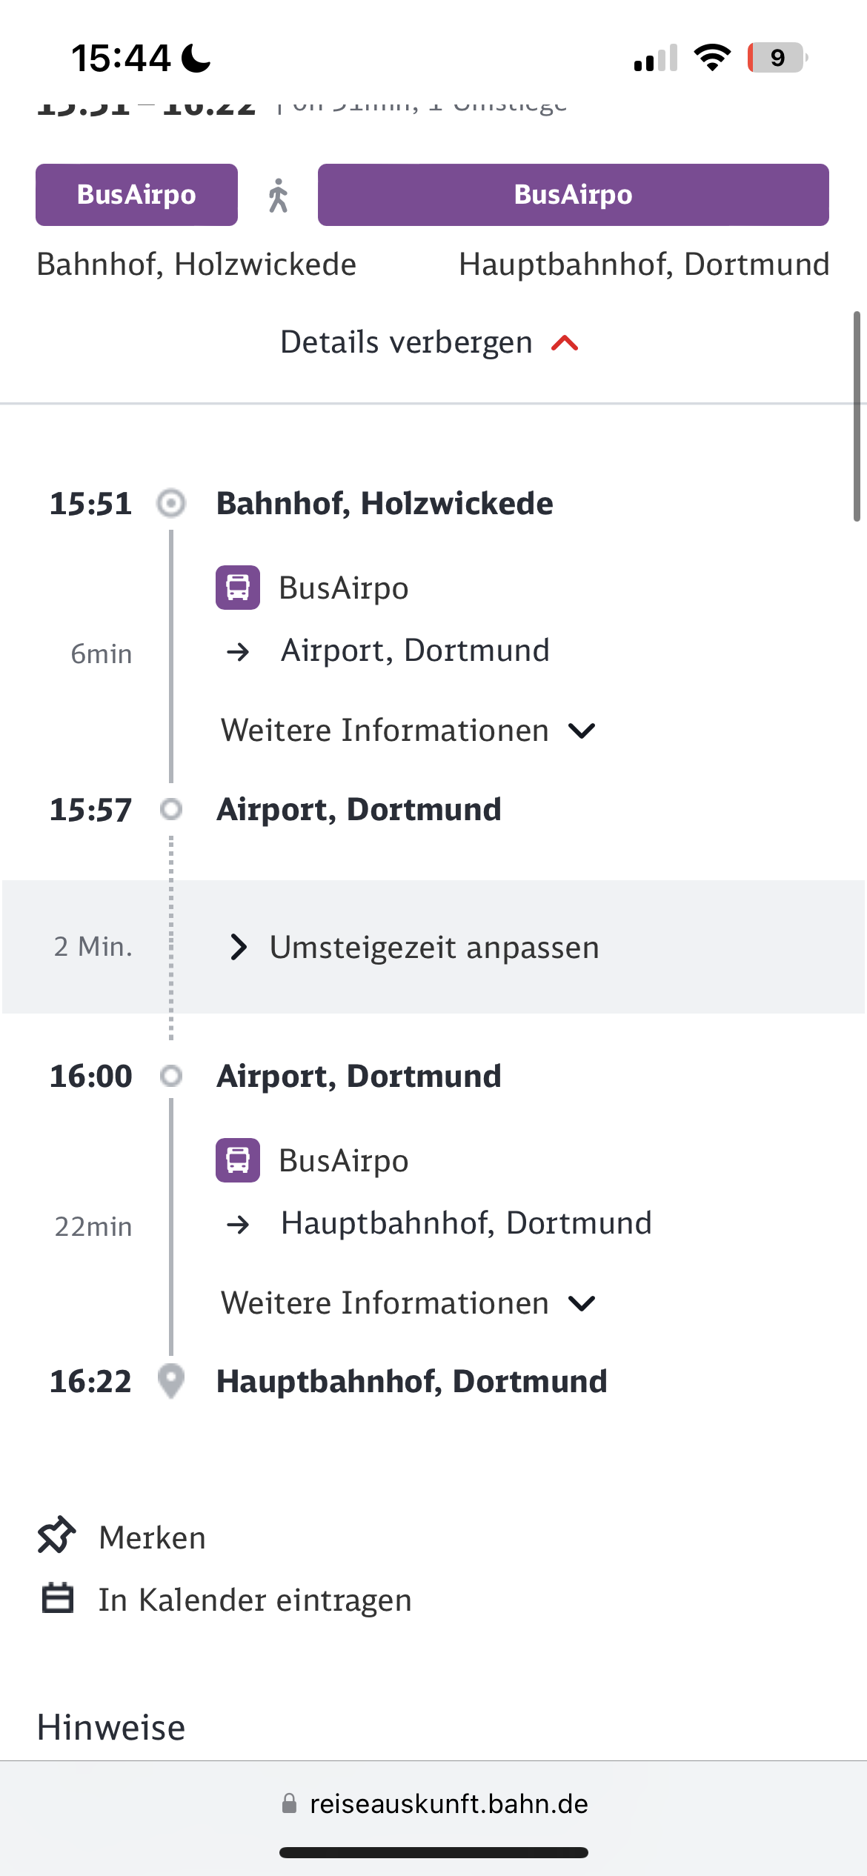
Task: Click the right BusAirpo badge
Action: (573, 194)
